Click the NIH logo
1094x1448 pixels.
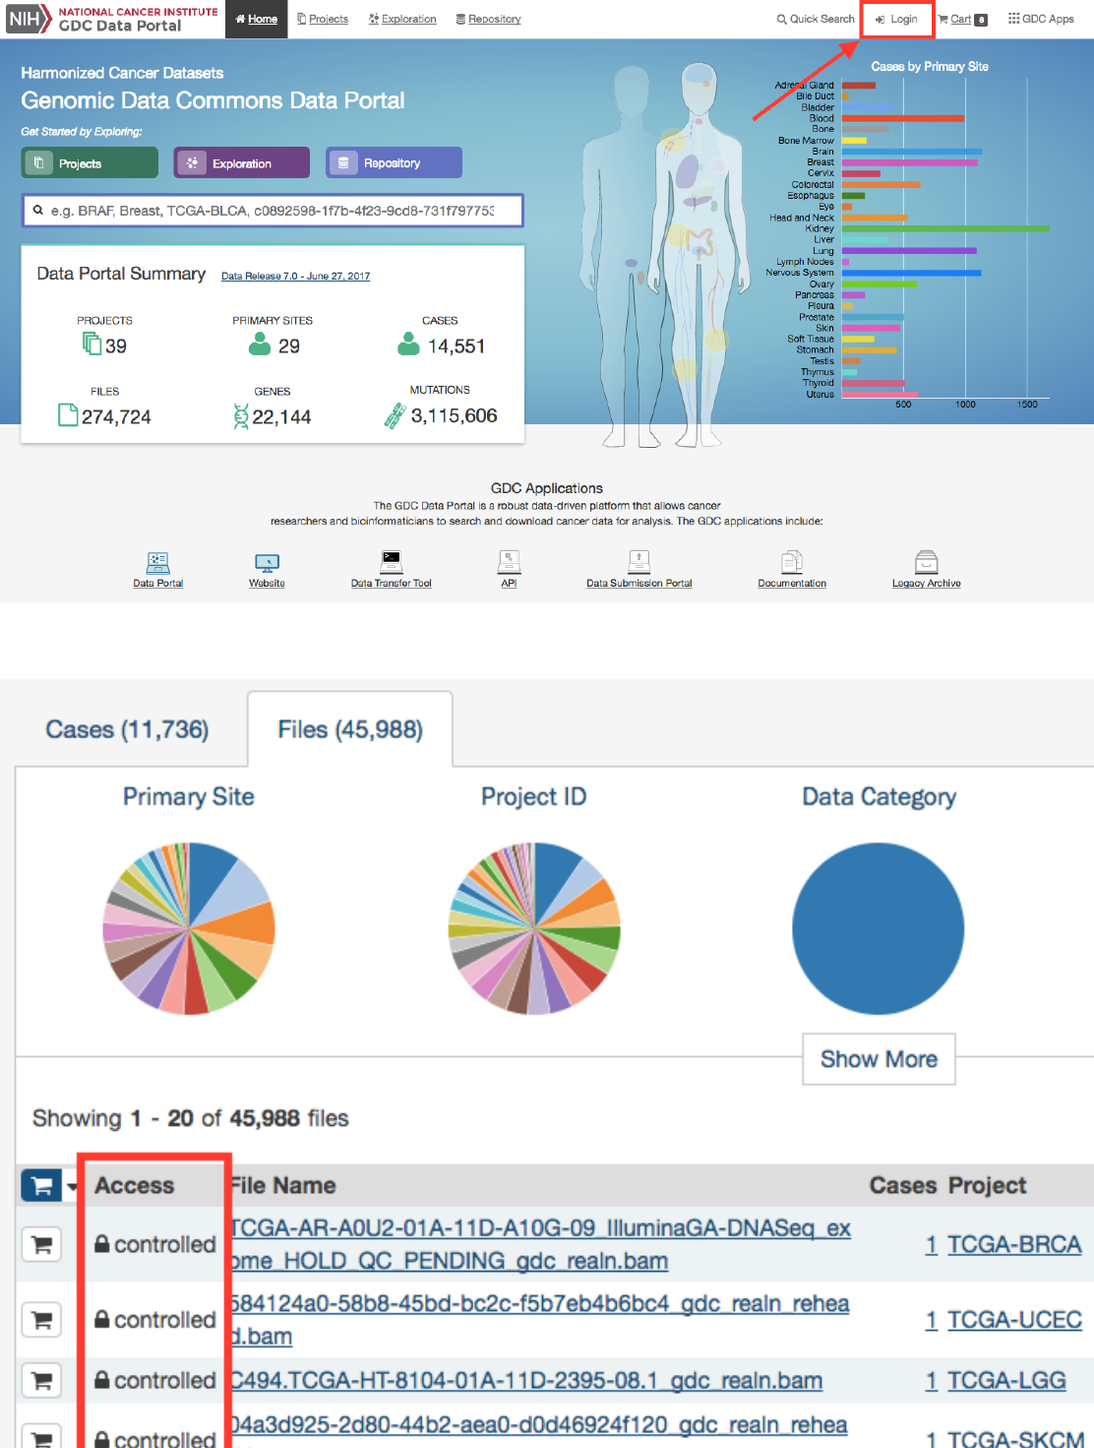pyautogui.click(x=28, y=19)
